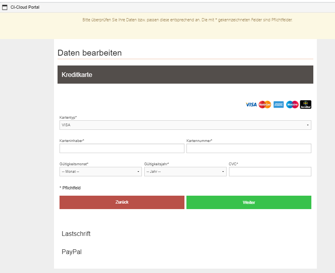Click the VISA card logo
Screen dimensions: 335x273
click(251, 105)
